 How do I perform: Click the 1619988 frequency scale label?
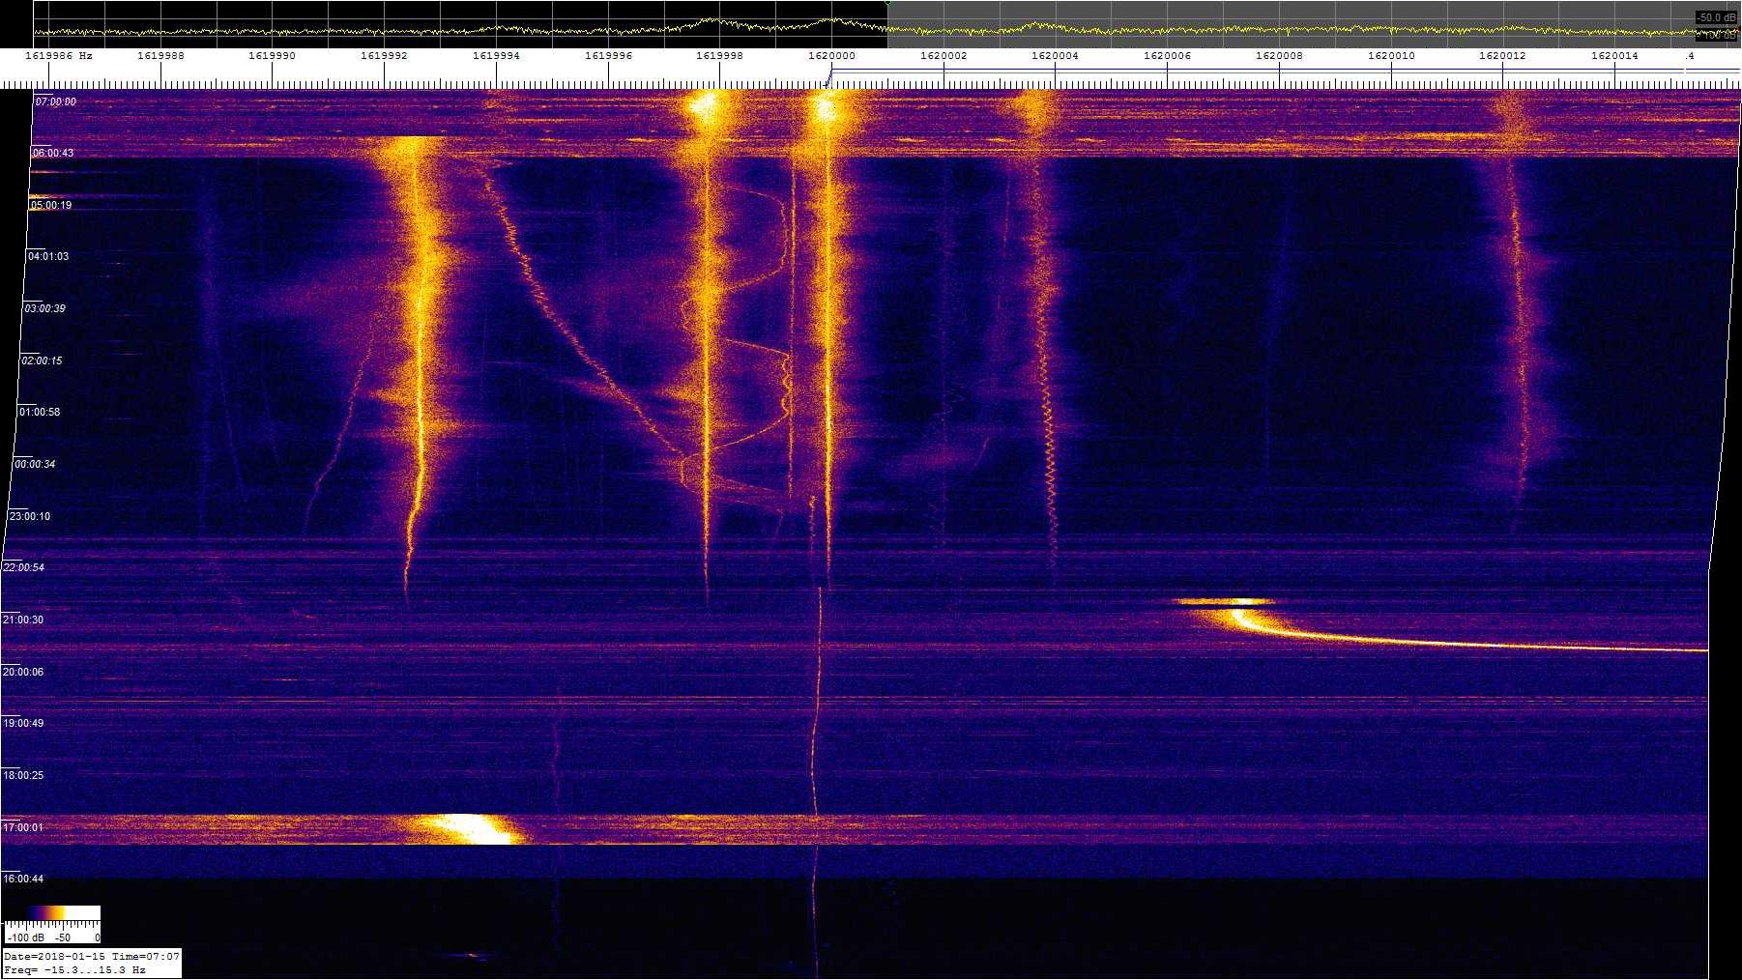tap(160, 56)
